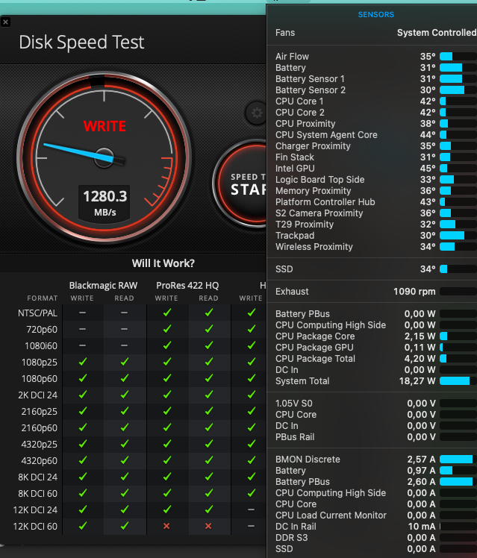Click red X for ProRes write 12K DCI 60
The height and width of the screenshot is (558, 477).
click(x=166, y=526)
